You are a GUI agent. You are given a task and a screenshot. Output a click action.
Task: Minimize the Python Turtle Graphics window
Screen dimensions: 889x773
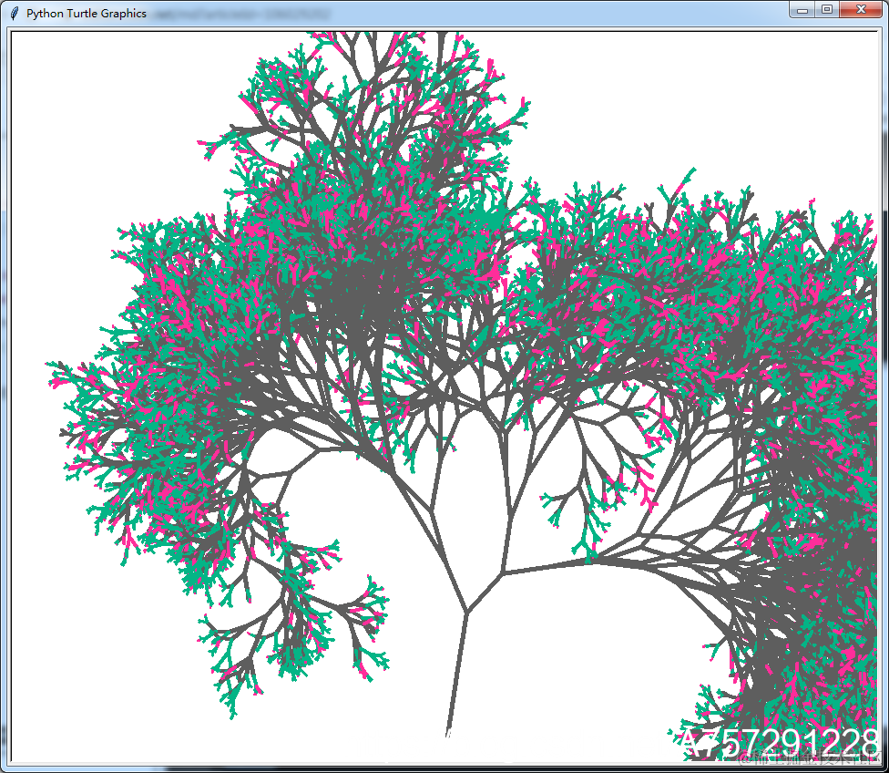coord(802,10)
